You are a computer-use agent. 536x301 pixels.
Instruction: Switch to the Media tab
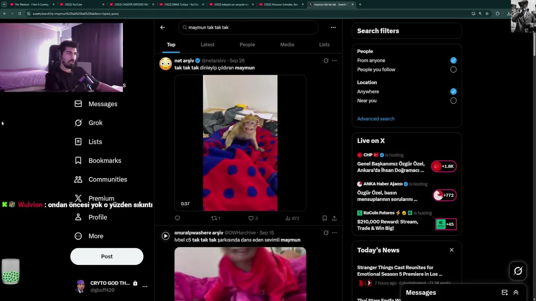[287, 45]
